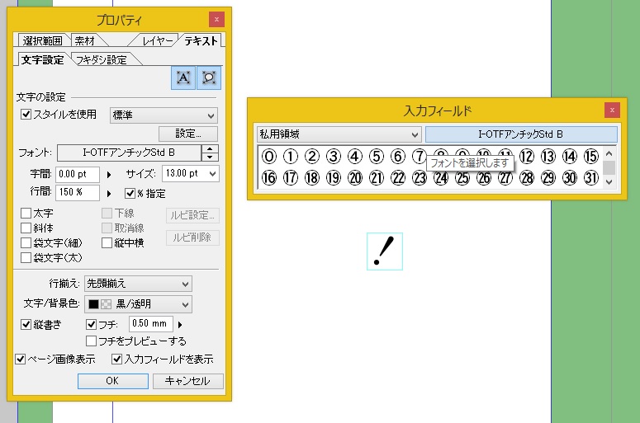Insert circled number 31 glyph

591,178
